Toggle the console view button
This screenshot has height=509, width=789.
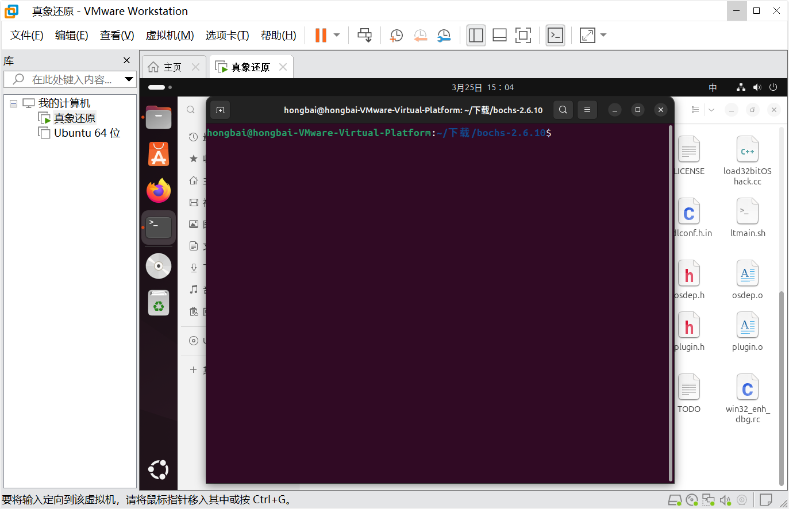point(555,35)
